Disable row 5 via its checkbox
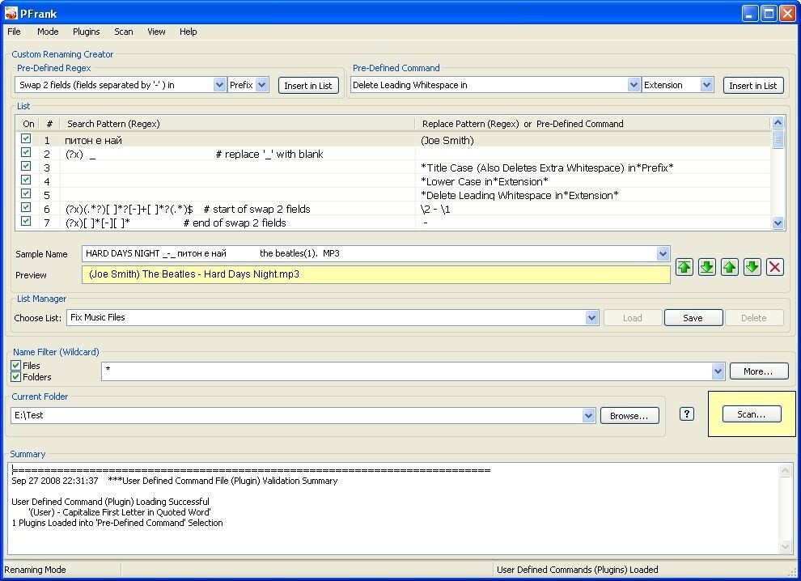 [x=26, y=193]
